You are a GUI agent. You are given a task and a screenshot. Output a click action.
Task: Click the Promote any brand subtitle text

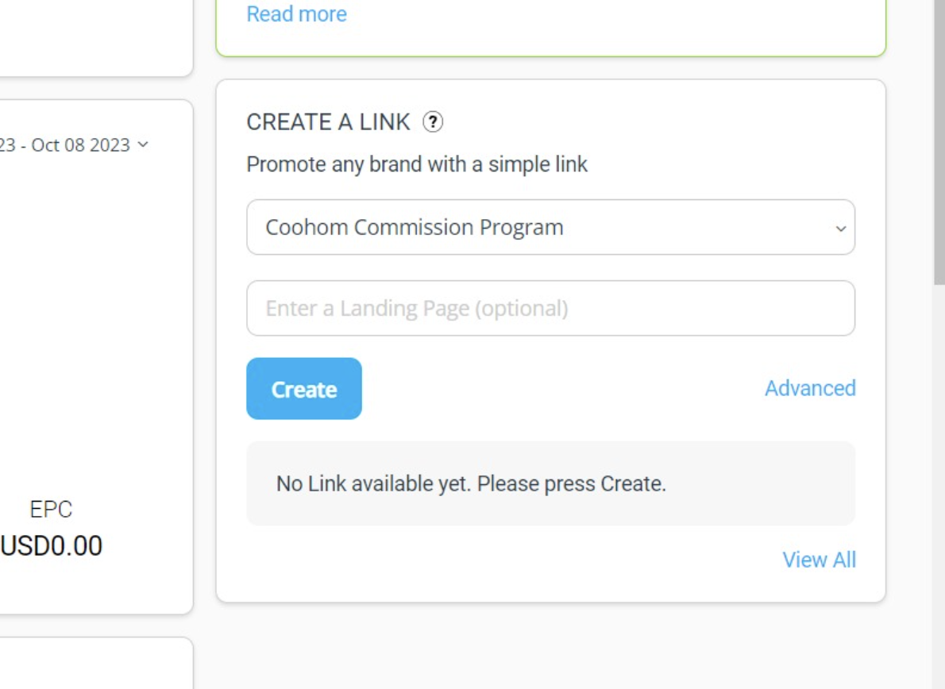pos(417,164)
